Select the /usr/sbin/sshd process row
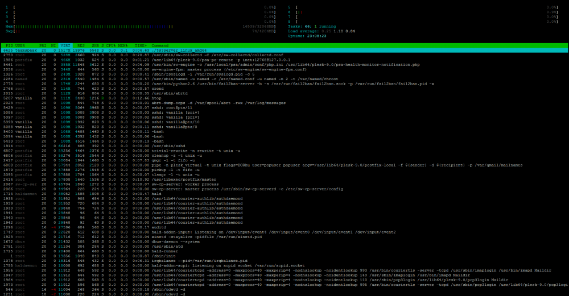Screen dimensions: 569x296 coord(284,146)
